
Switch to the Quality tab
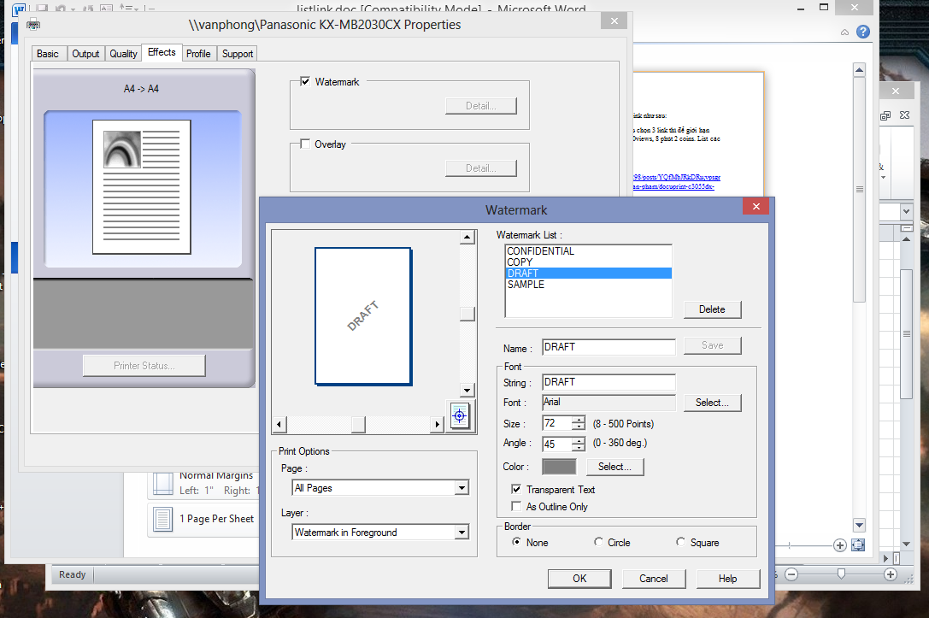click(123, 54)
